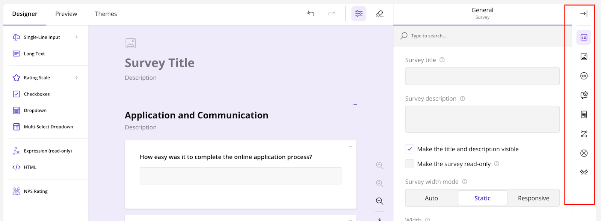Viewport: 601px width, 221px height.
Task: Click into the Survey description textarea
Action: click(x=482, y=119)
